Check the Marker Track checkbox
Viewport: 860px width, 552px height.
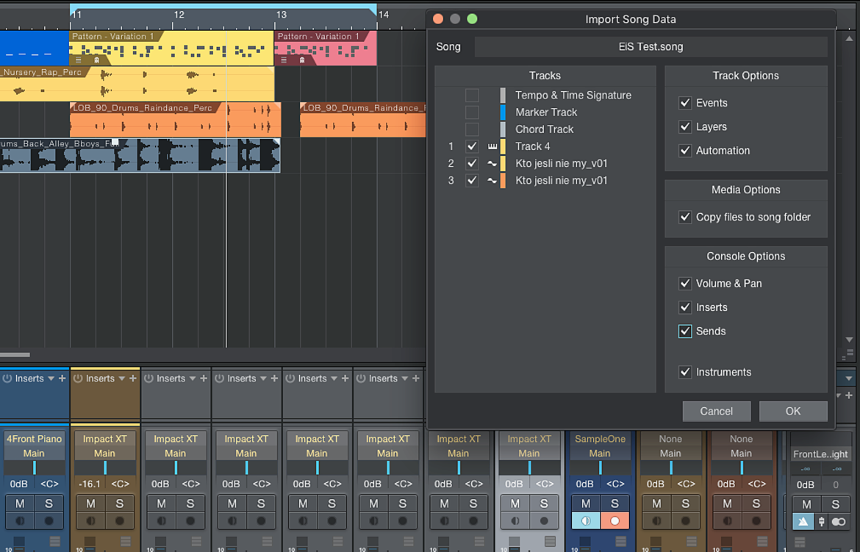coord(472,112)
